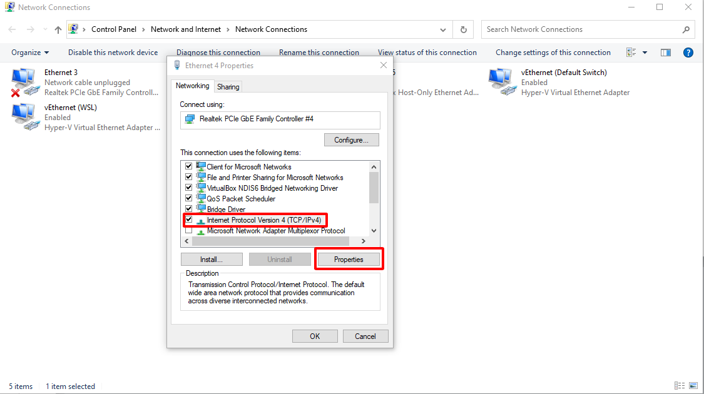Image resolution: width=704 pixels, height=394 pixels.
Task: Refresh the Network Connections address bar
Action: [x=463, y=29]
